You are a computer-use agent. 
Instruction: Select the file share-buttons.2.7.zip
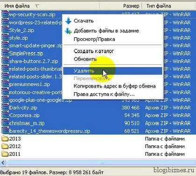[x=34, y=61]
